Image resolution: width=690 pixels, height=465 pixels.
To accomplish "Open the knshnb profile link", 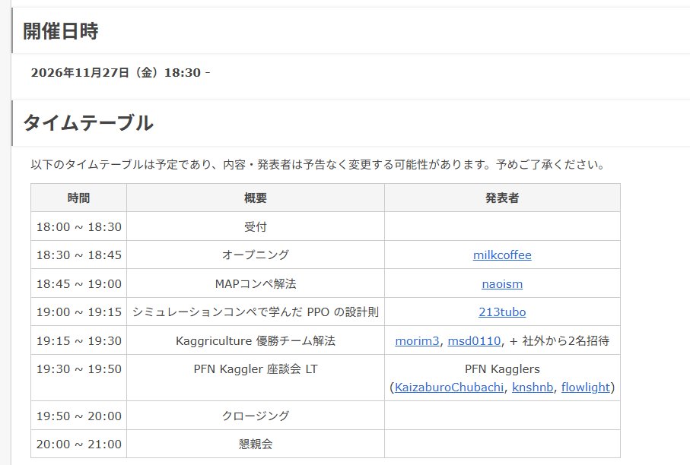I will coord(533,387).
